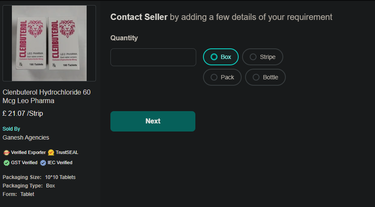Click the GST Verified text label
This screenshot has width=375, height=207.
click(x=24, y=162)
